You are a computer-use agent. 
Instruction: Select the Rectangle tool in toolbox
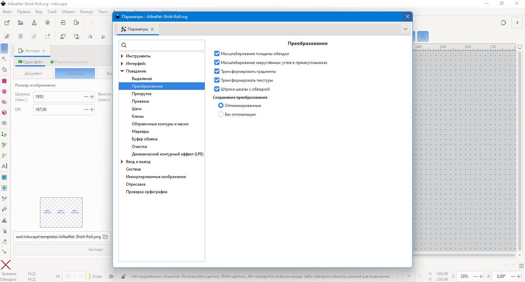click(x=5, y=81)
